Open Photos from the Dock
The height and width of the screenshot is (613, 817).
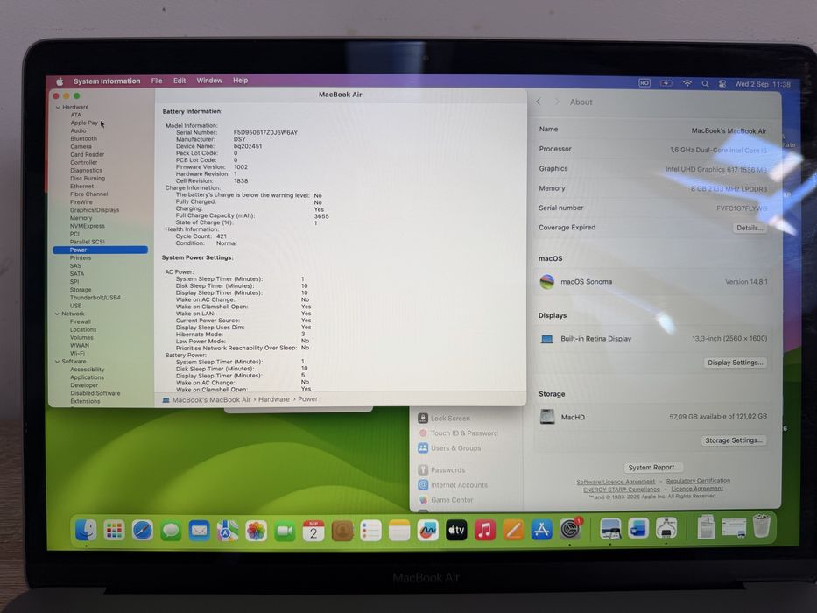coord(257,531)
